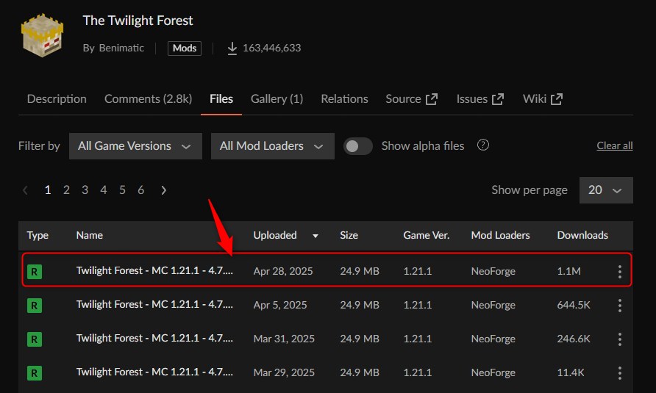Image resolution: width=656 pixels, height=393 pixels.
Task: Click the release R badge for Mar 31, 2025 file
Action: (35, 339)
